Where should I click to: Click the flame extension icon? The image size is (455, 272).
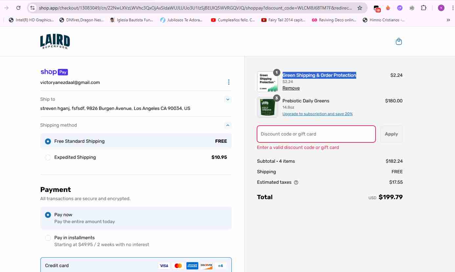[x=388, y=8]
